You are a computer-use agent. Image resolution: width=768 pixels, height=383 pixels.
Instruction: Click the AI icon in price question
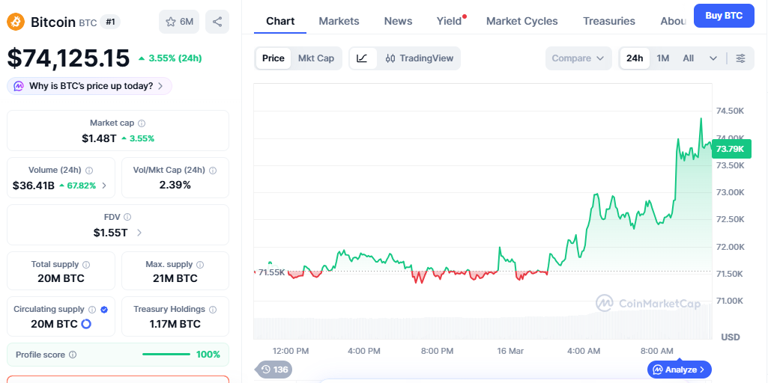[x=19, y=86]
